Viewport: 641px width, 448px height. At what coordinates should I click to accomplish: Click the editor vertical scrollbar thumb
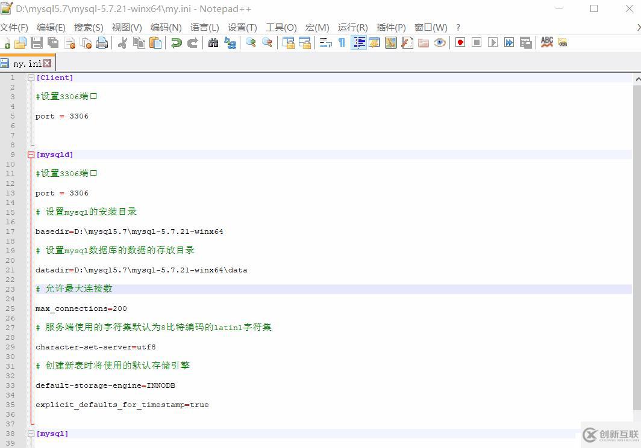[637, 247]
